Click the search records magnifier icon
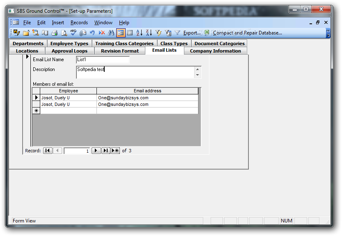The height and width of the screenshot is (236, 342). point(36,33)
